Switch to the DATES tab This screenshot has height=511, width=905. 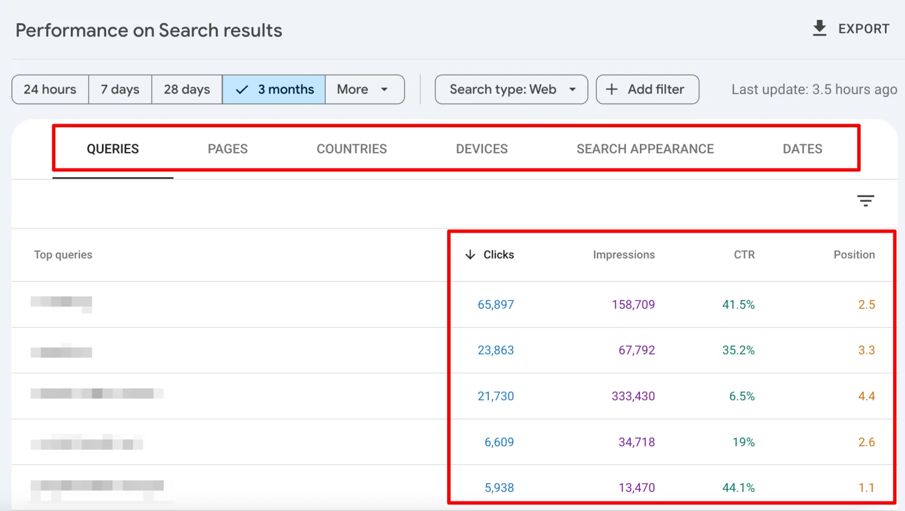[802, 148]
